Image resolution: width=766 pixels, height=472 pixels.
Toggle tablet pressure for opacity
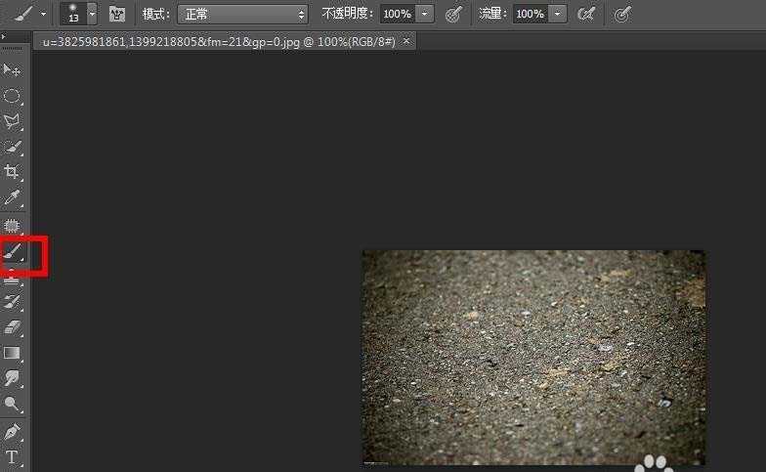(x=453, y=14)
